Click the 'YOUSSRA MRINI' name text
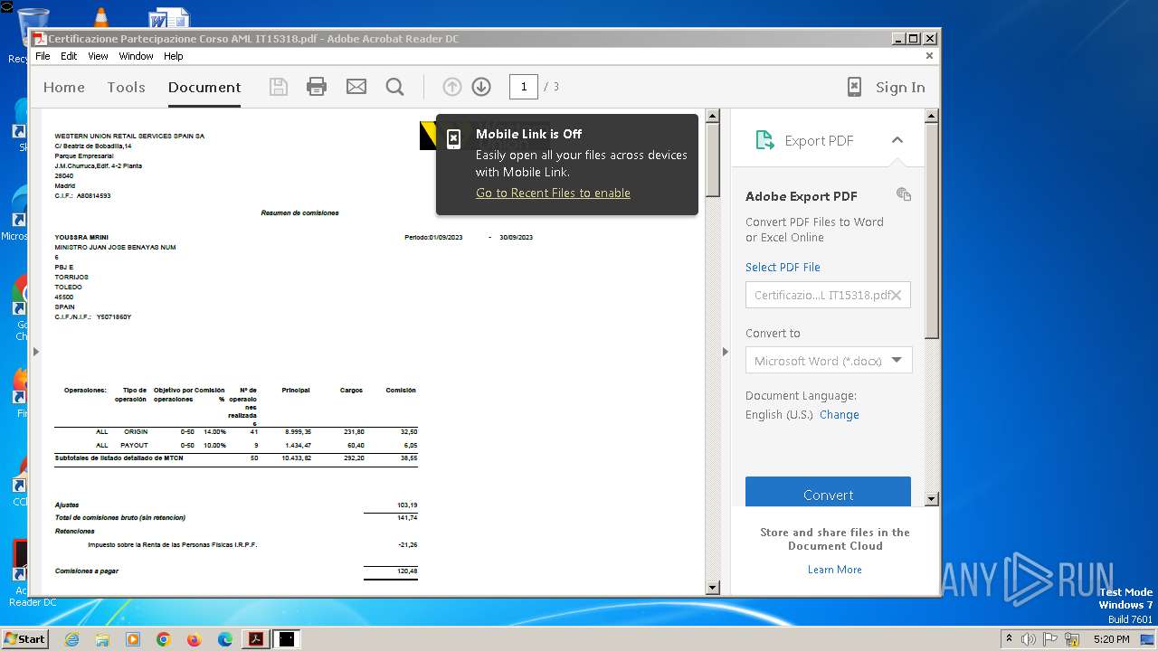This screenshot has height=651, width=1158. tap(81, 237)
